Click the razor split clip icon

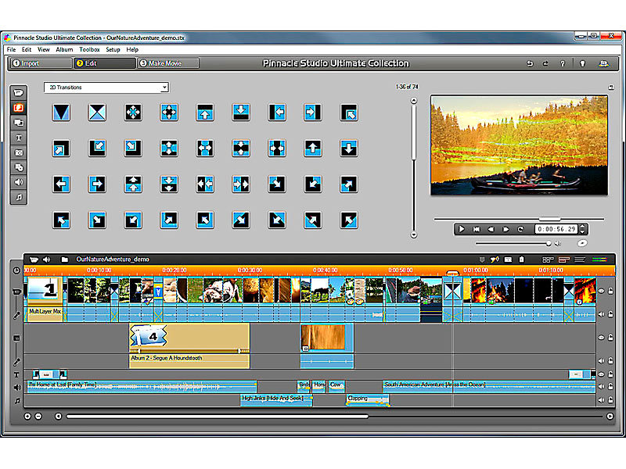[x=508, y=260]
